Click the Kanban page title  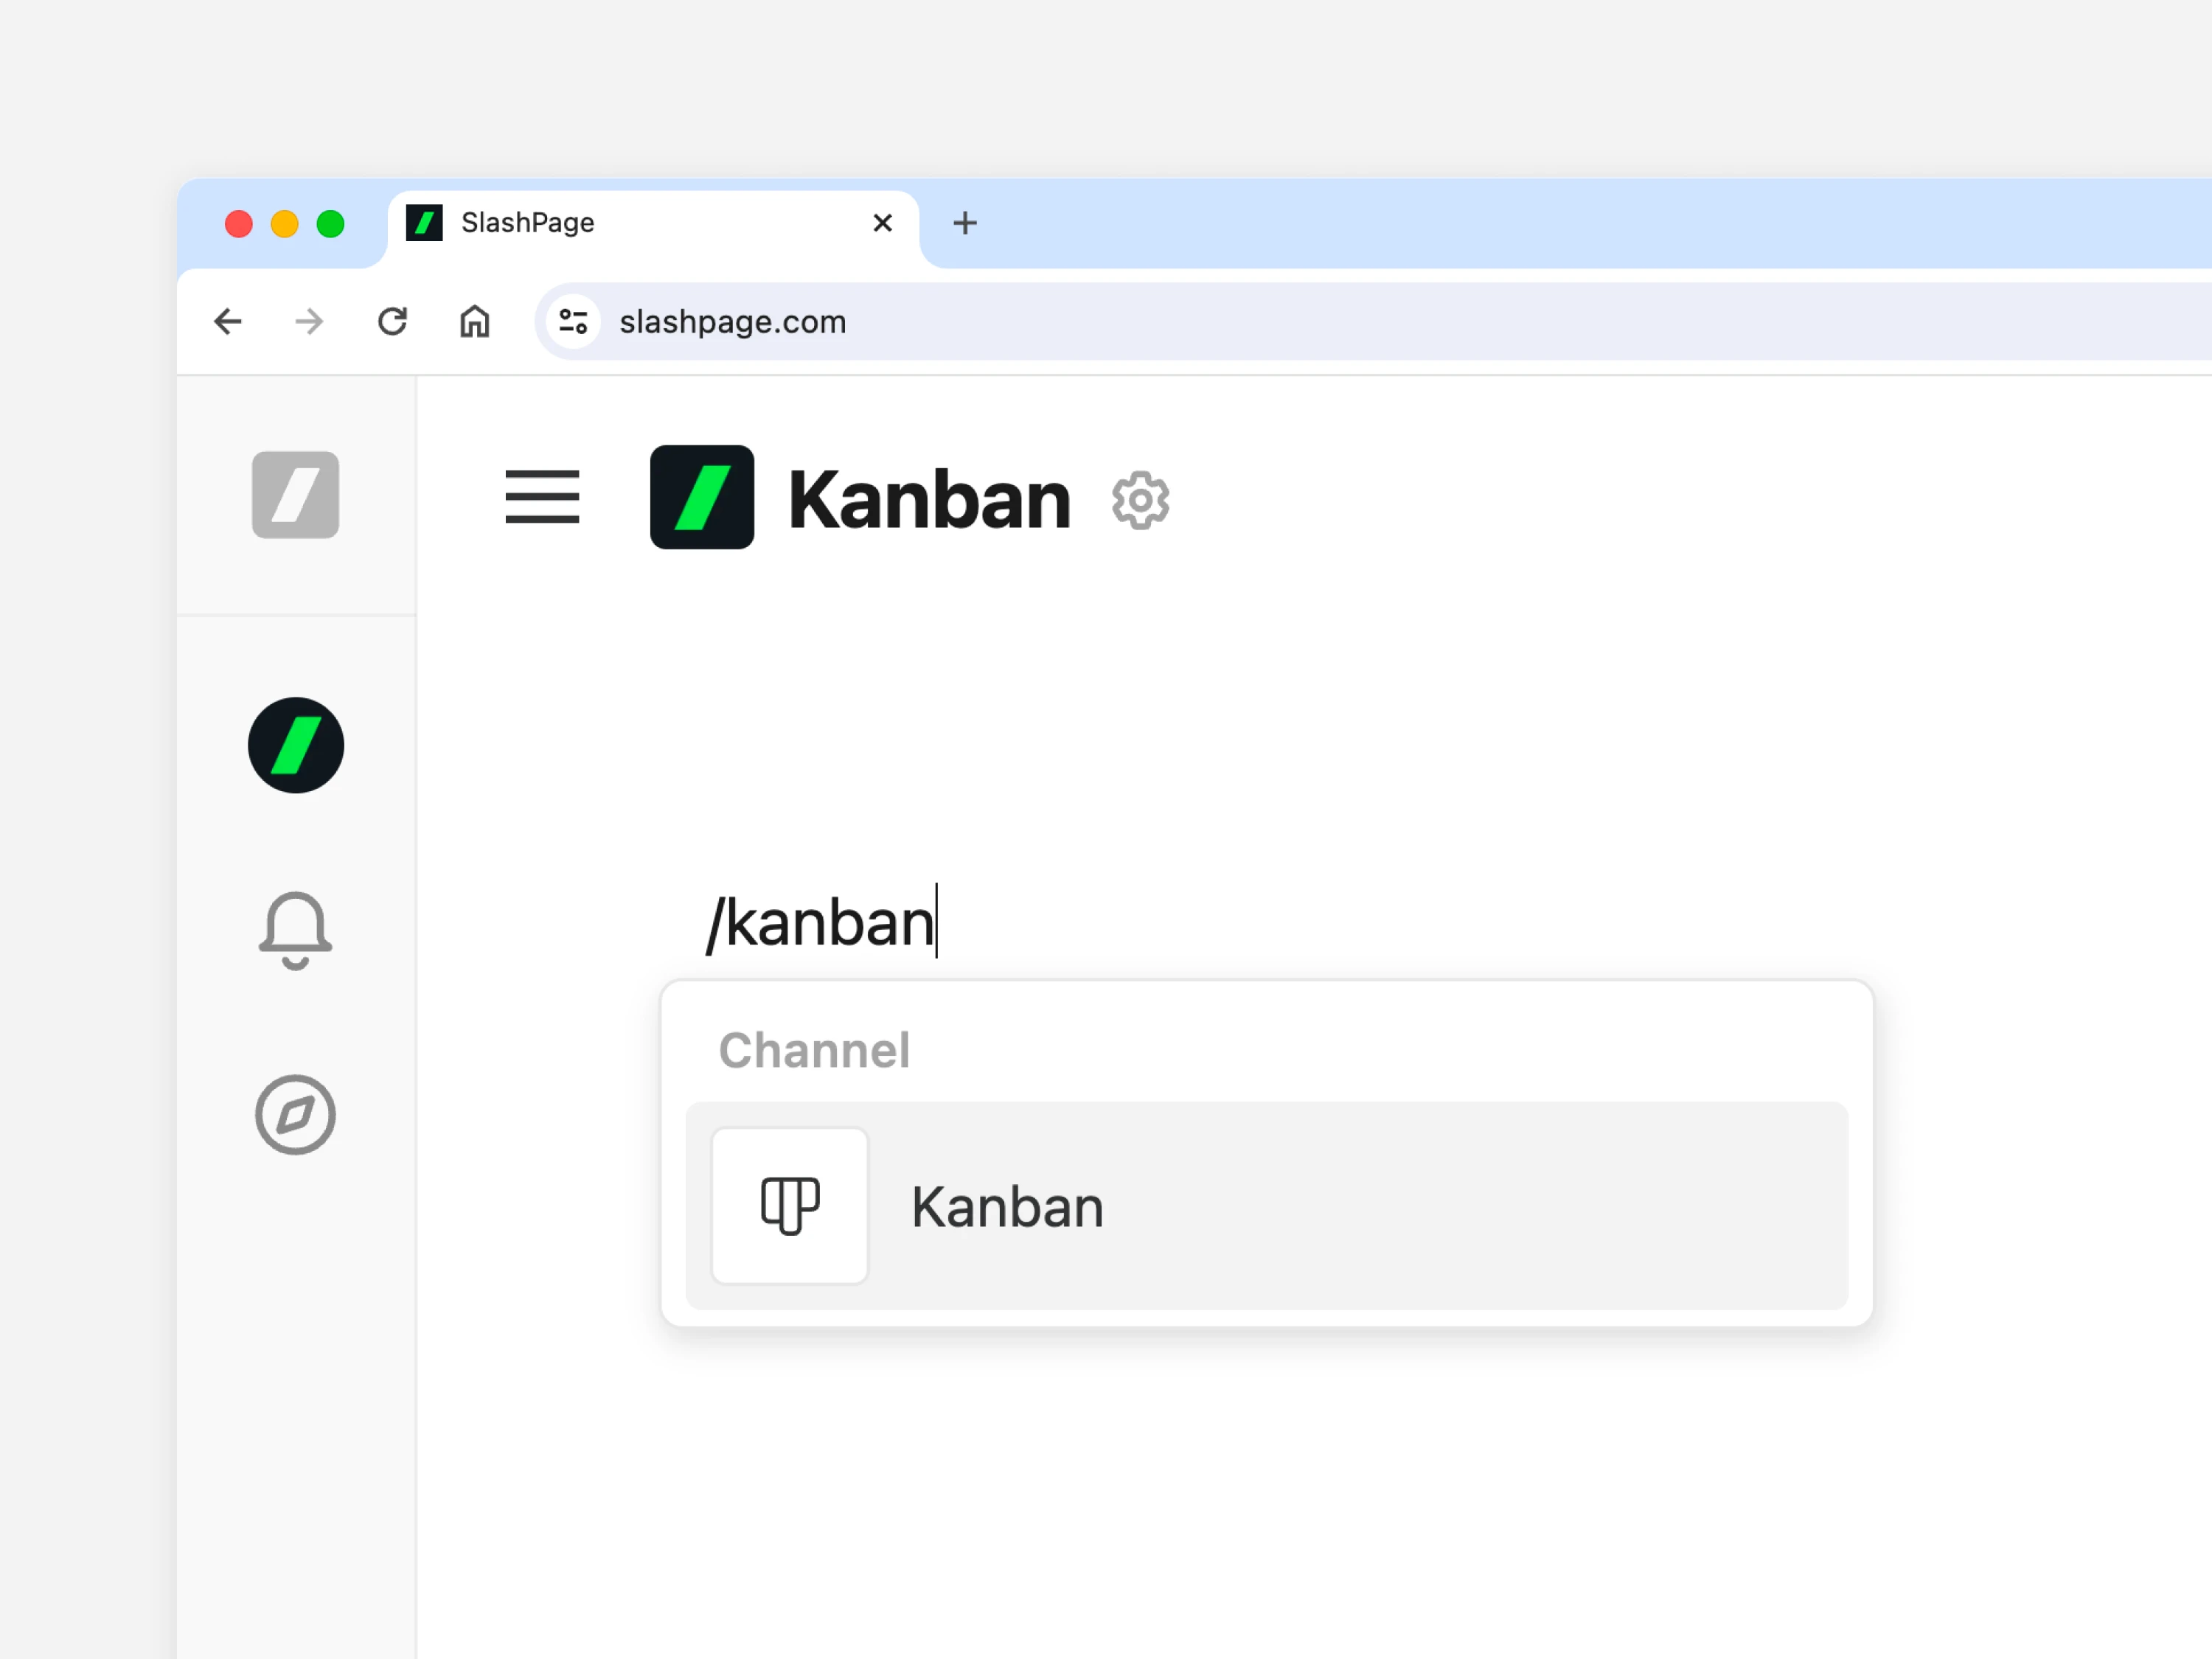tap(929, 499)
